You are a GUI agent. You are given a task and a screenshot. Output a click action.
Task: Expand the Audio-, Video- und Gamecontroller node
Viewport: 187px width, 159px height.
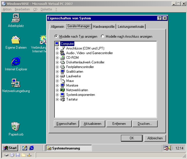point(57,53)
